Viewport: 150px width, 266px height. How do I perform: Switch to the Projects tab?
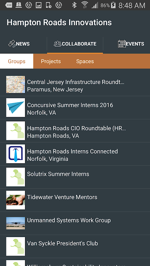pyautogui.click(x=51, y=61)
